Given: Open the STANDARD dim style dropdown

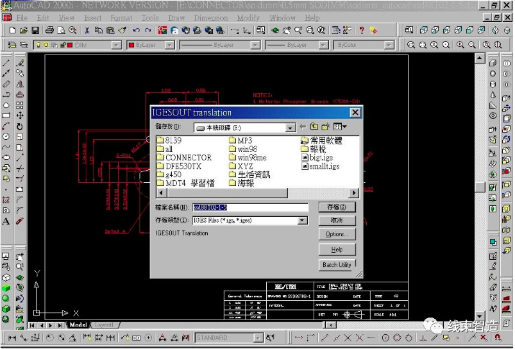Looking at the screenshot, I should [x=258, y=338].
